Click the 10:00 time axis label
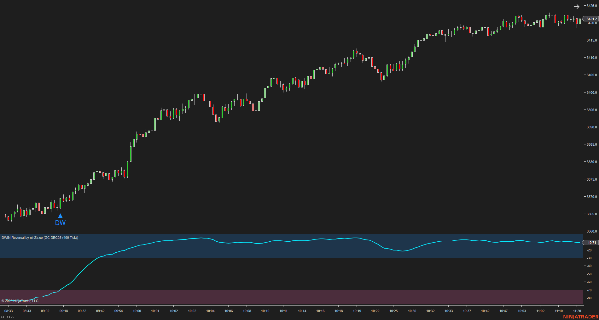 [x=137, y=311]
